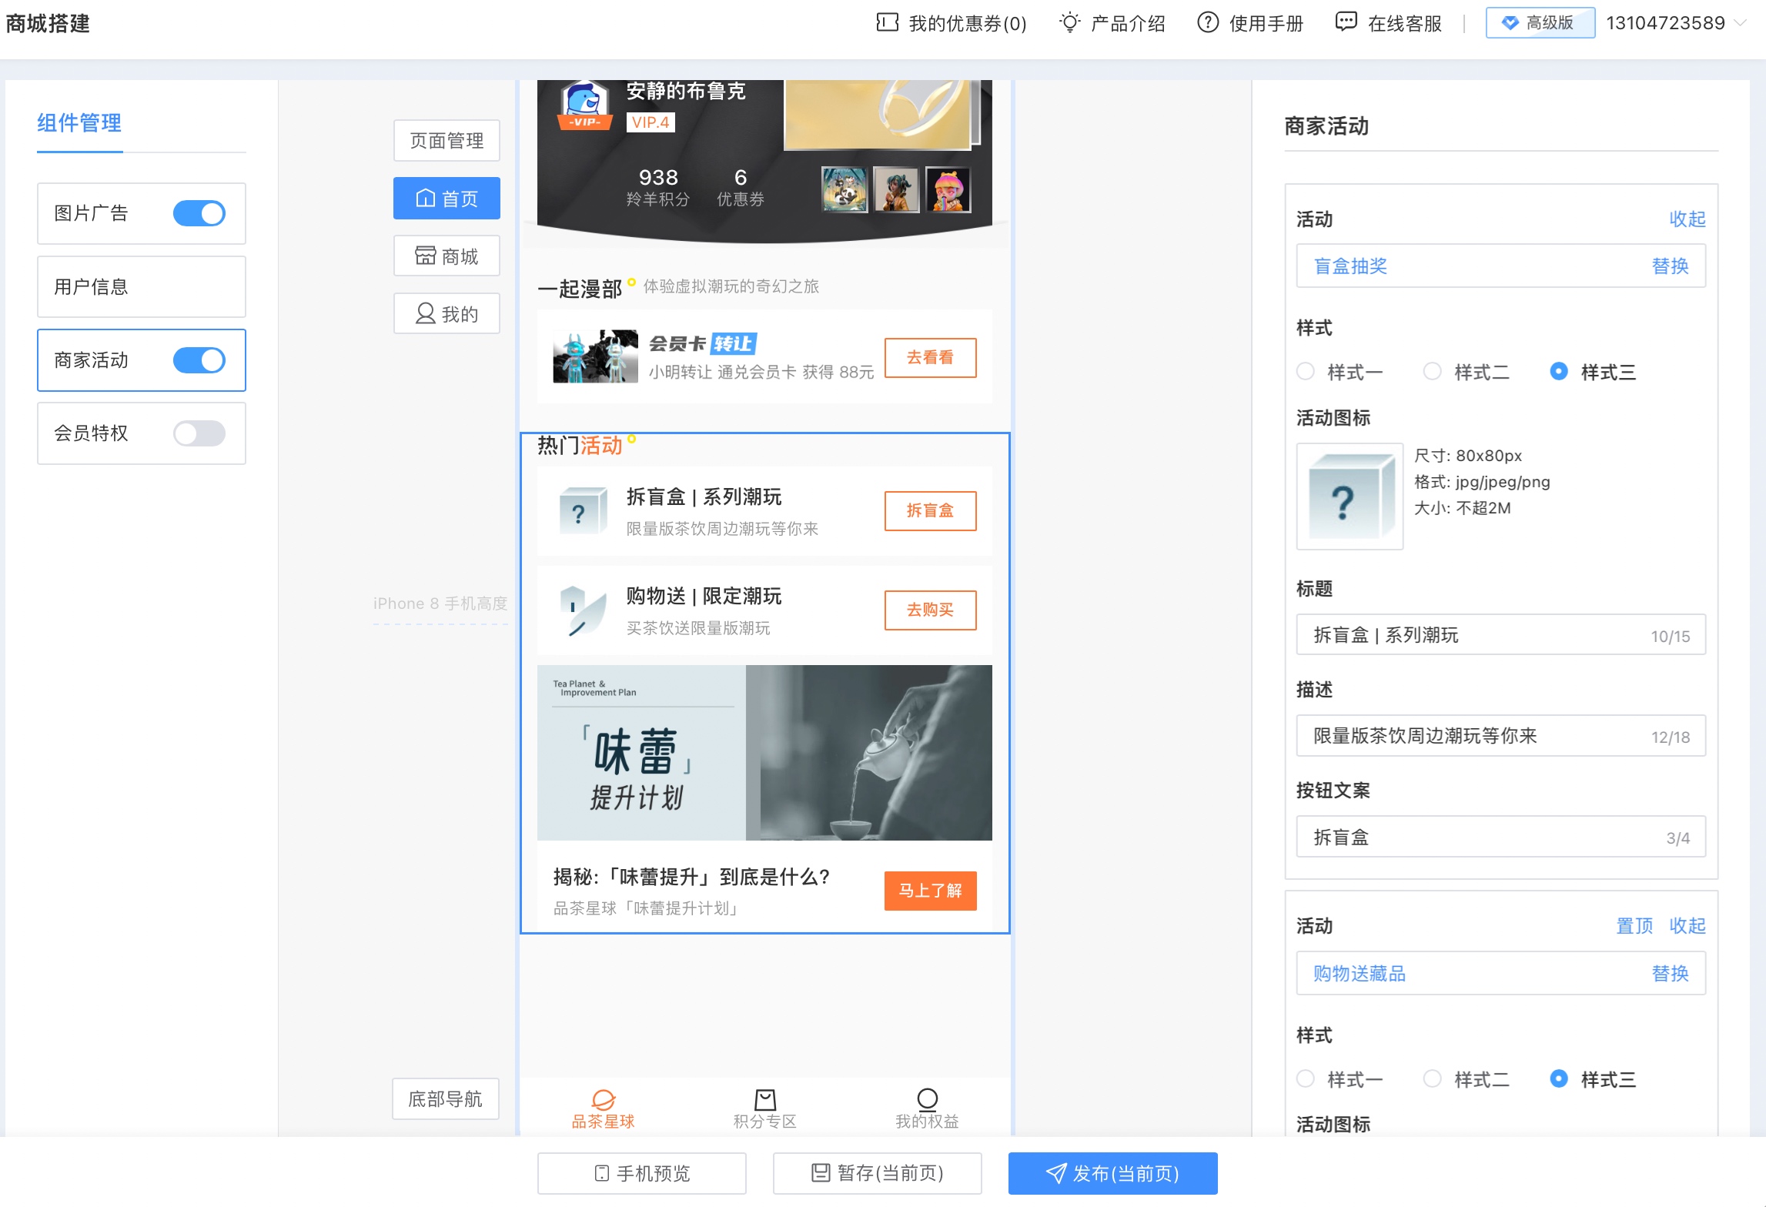Viewport: 1766px width, 1207px height.
Task: Click 置顶 link for second activity
Action: tap(1634, 926)
